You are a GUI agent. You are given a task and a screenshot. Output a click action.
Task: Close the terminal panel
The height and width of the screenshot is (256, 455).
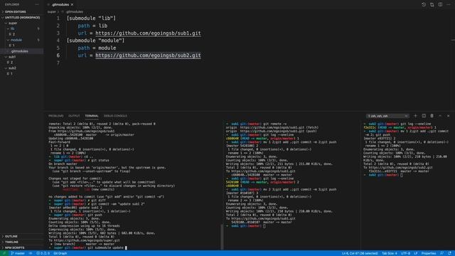448,116
